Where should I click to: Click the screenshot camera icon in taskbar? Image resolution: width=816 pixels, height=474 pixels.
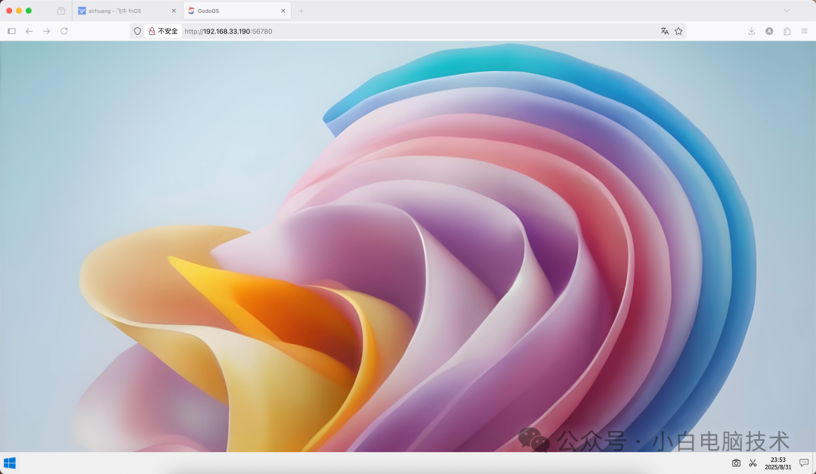pyautogui.click(x=736, y=463)
